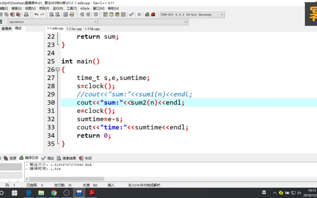
Task: Click the Rebuild All toolbar icon
Action: (x=123, y=15)
